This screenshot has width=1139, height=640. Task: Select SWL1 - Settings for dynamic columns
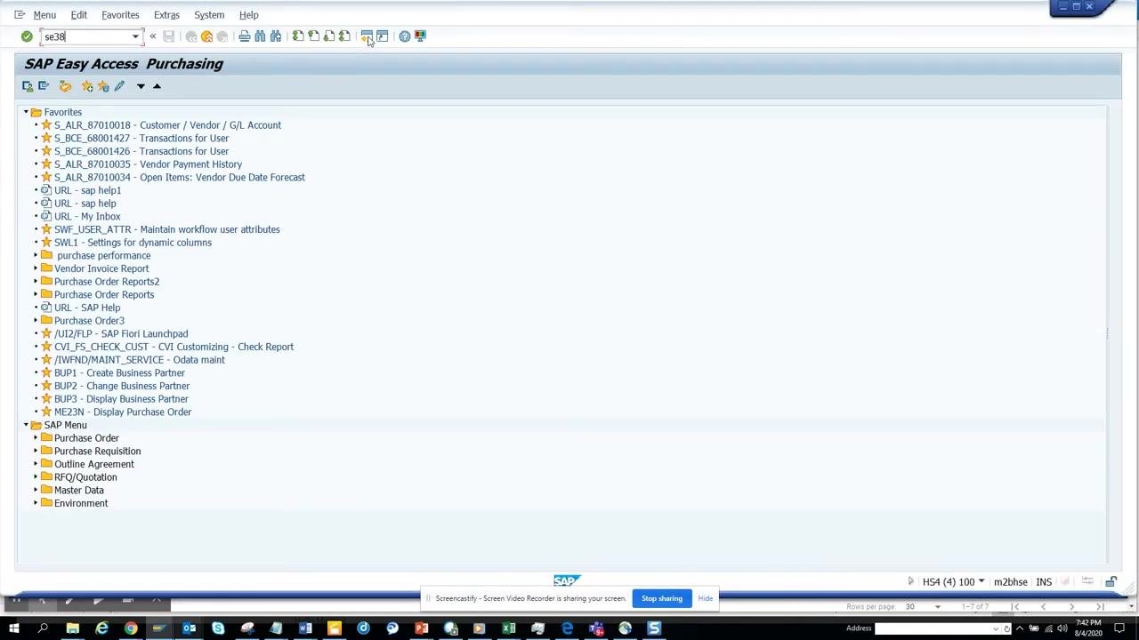coord(133,243)
